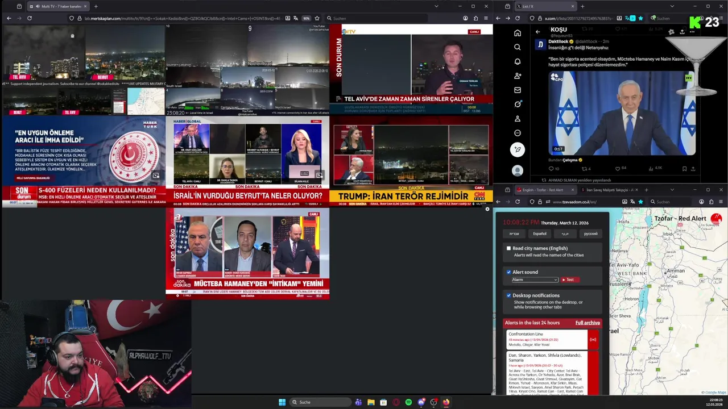Open X Explore search icon in sidebar
Screen dimensions: 728x409
[x=517, y=47]
